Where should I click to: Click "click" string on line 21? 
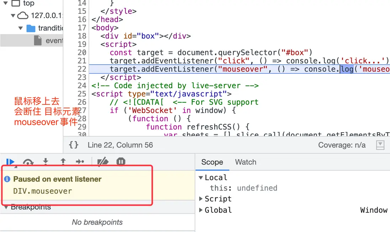click(x=234, y=61)
